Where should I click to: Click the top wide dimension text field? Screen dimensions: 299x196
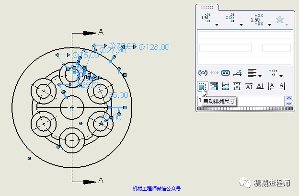click(x=245, y=35)
